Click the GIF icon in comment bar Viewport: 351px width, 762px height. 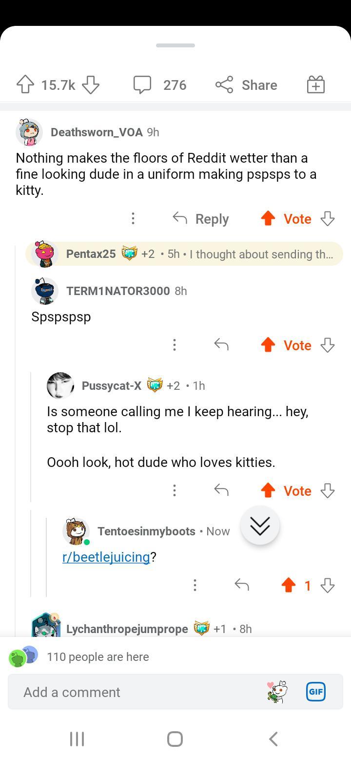point(315,692)
